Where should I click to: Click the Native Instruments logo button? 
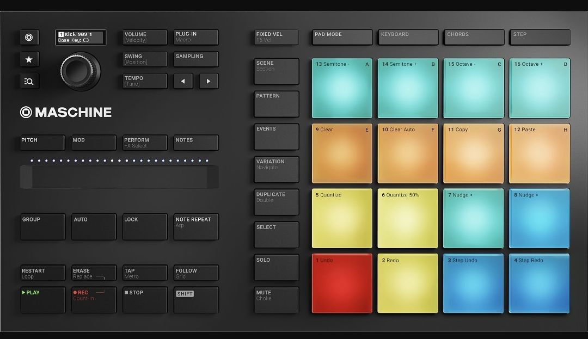tap(29, 38)
